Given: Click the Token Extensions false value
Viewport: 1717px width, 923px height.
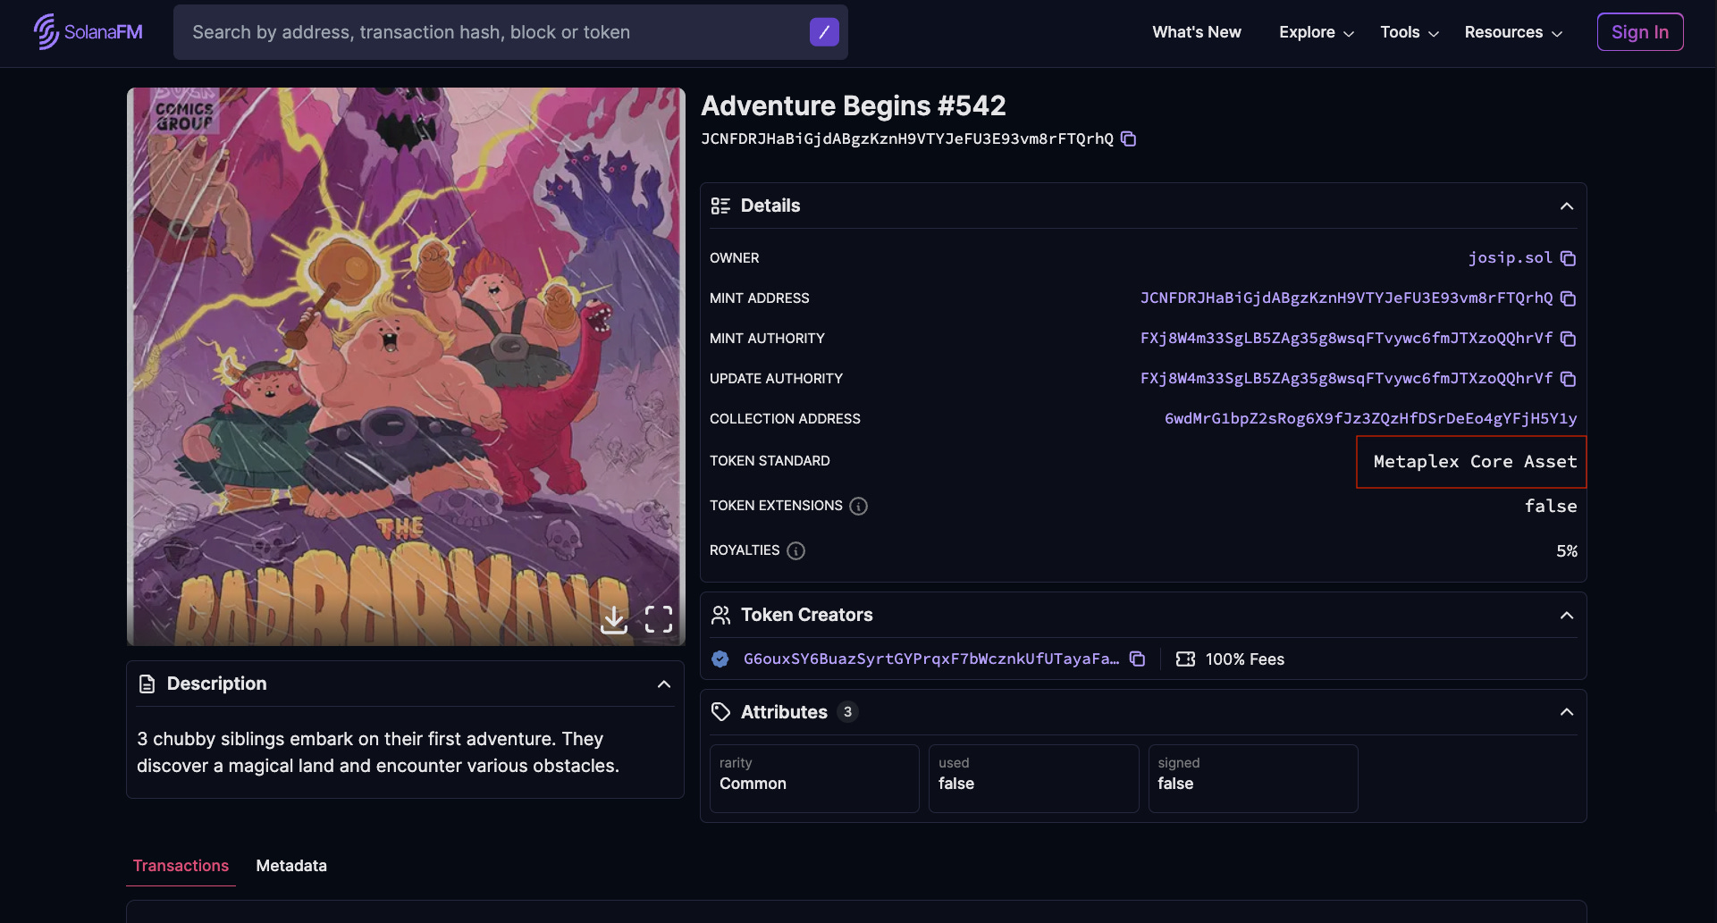Looking at the screenshot, I should click(x=1551, y=507).
